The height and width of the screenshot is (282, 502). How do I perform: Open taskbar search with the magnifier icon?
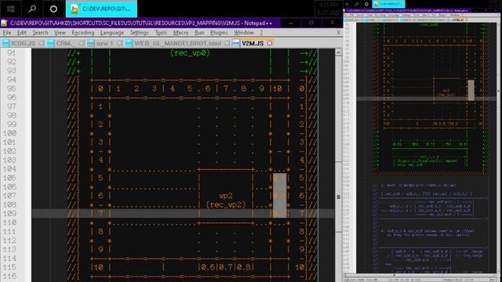coord(32,9)
